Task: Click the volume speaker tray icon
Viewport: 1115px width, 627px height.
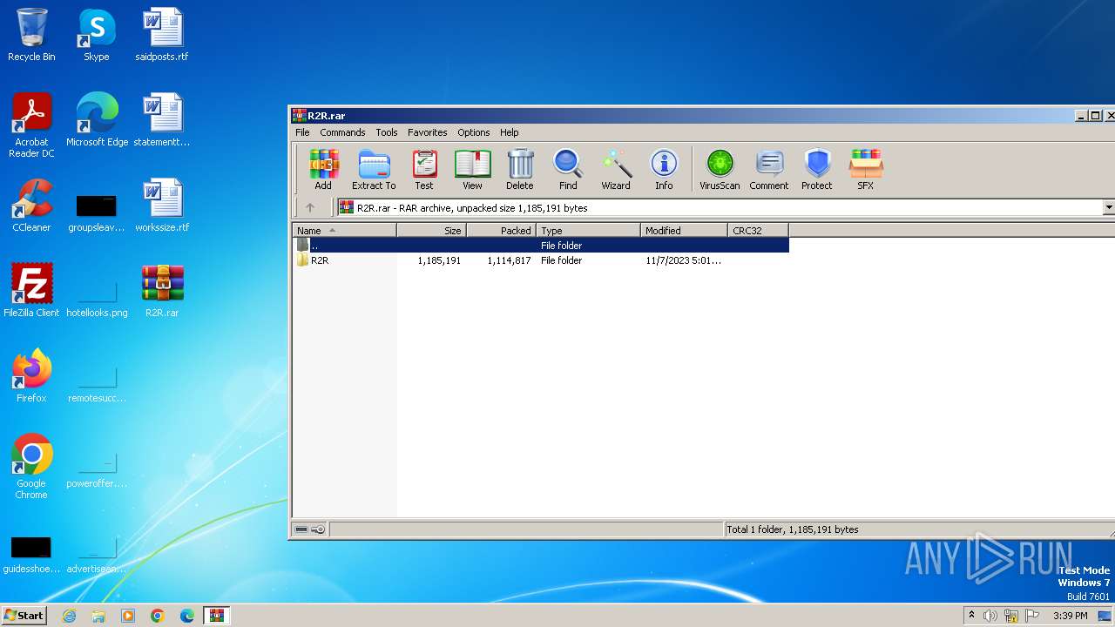Action: pos(990,616)
